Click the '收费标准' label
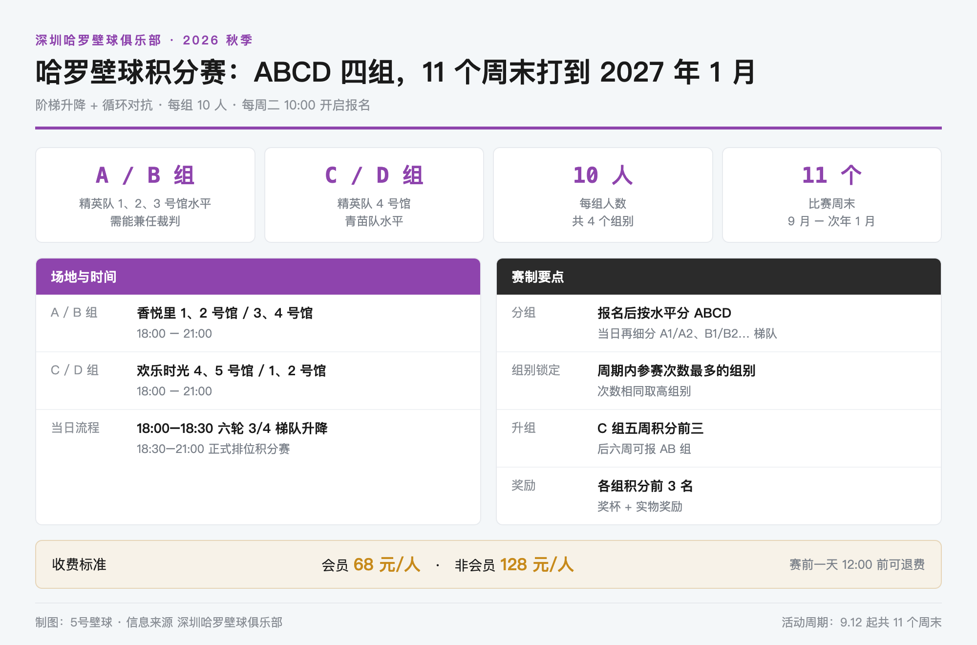The width and height of the screenshot is (977, 645). [x=79, y=564]
